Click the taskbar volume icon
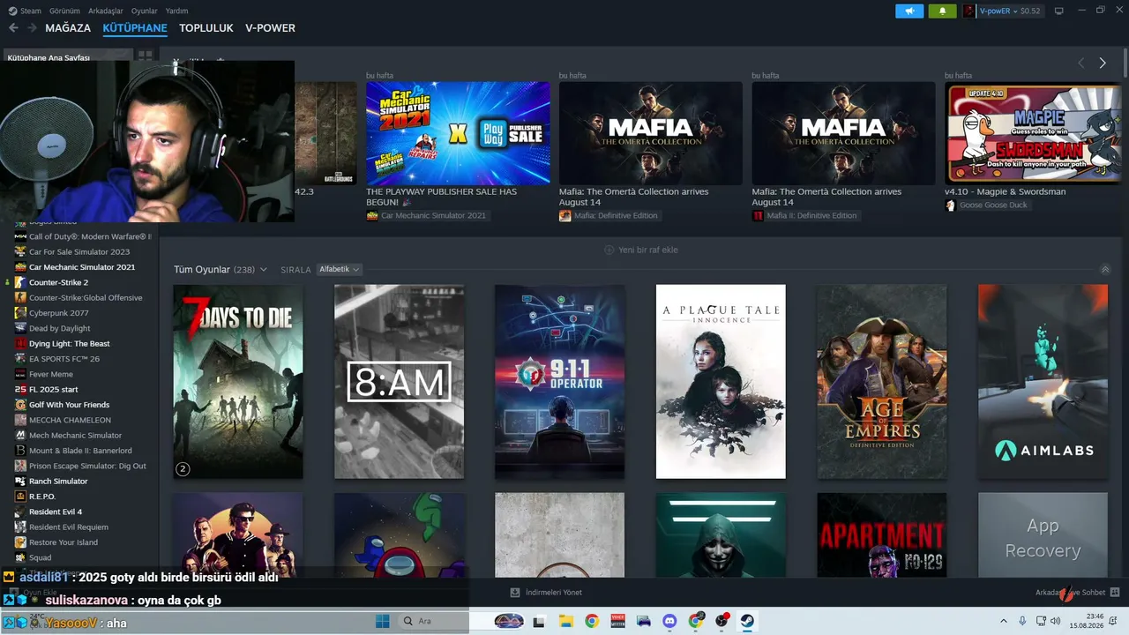1129x635 pixels. 1056,621
